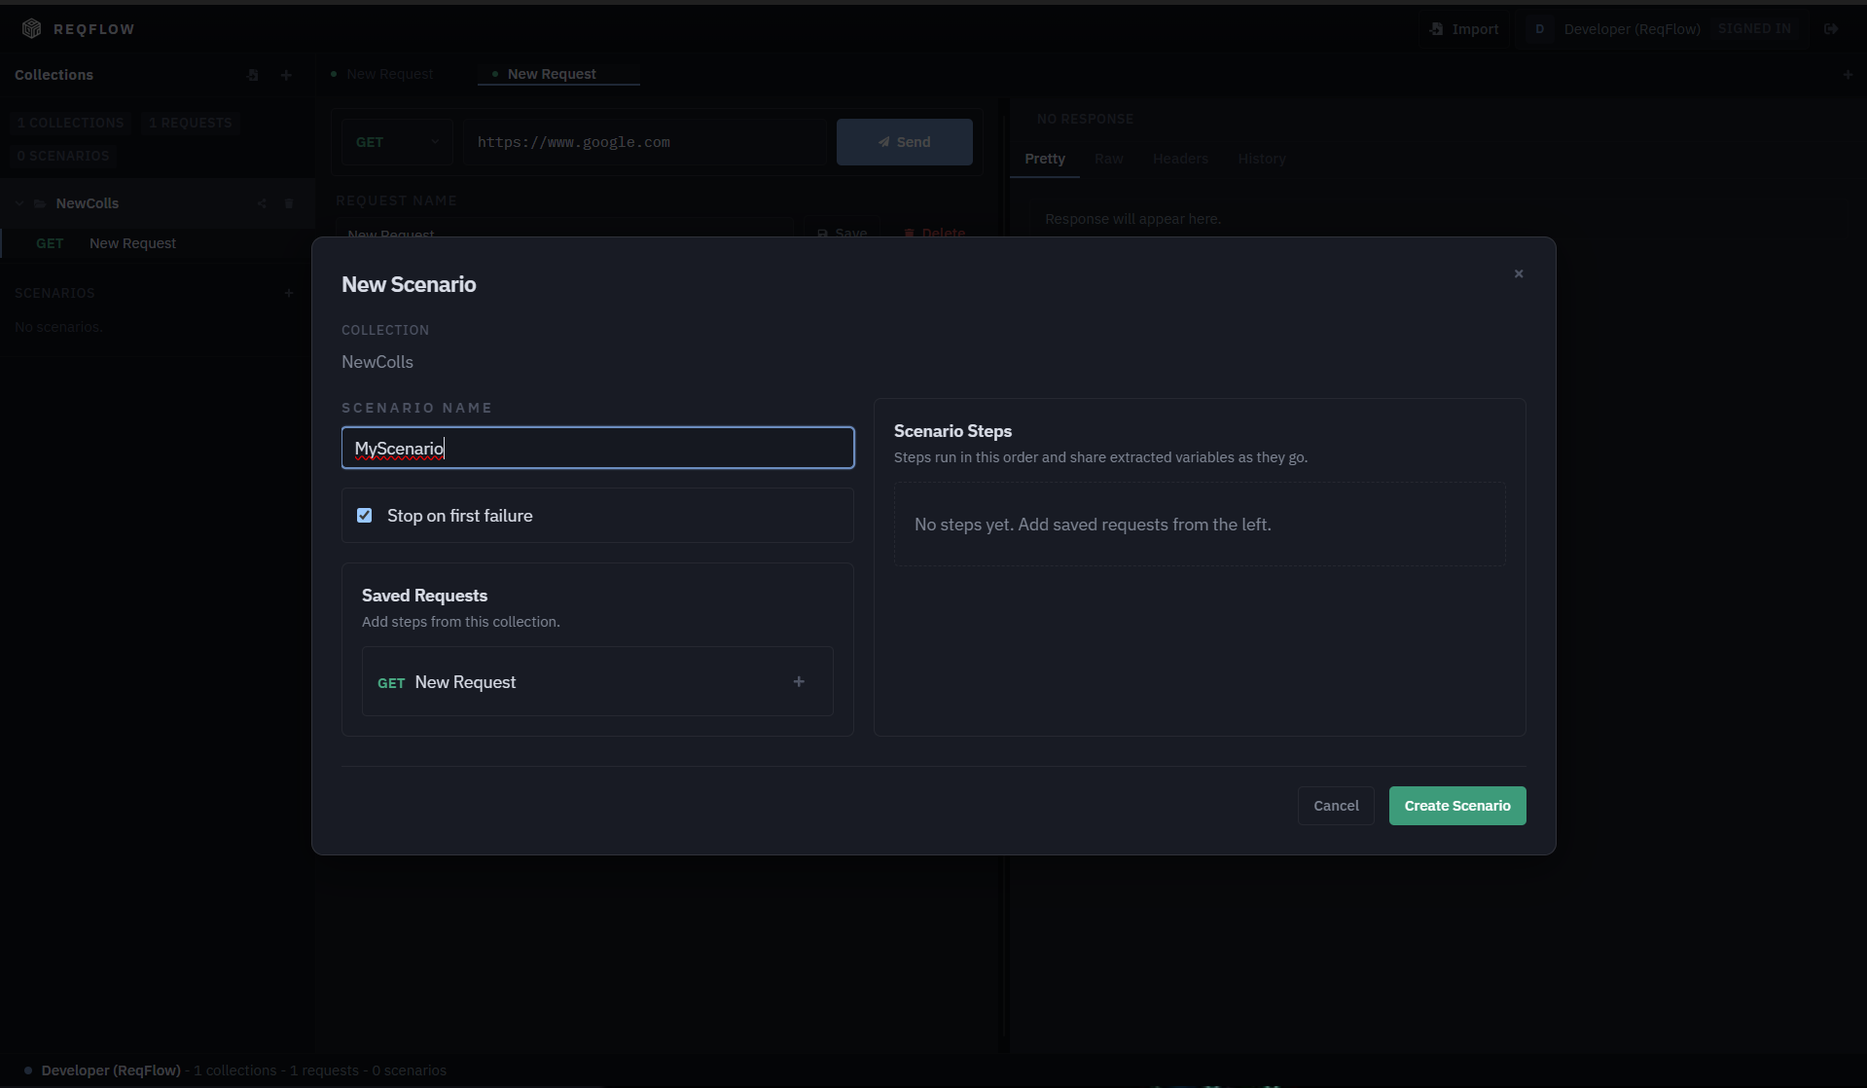Switch to the Raw response tab

pyautogui.click(x=1108, y=159)
